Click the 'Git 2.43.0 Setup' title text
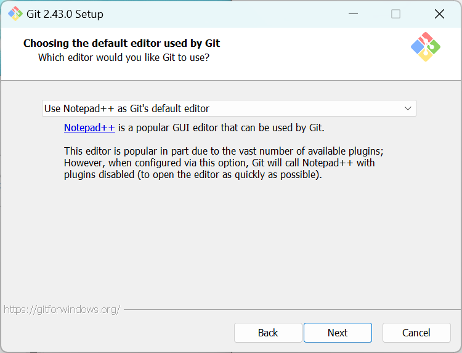 tap(65, 14)
